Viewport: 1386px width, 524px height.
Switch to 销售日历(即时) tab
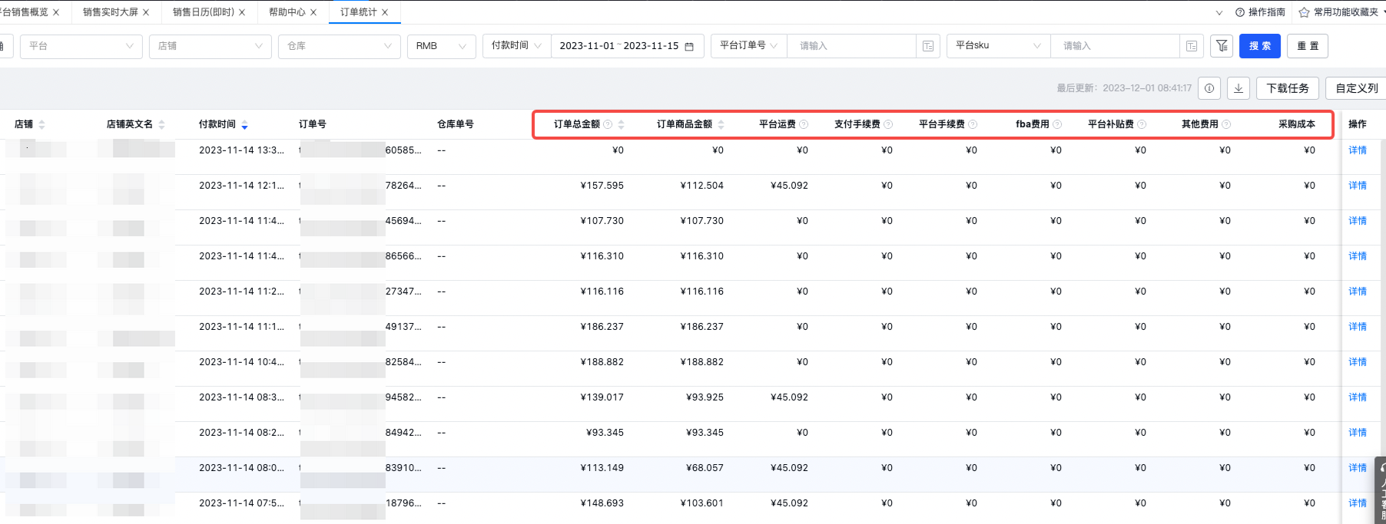click(203, 12)
